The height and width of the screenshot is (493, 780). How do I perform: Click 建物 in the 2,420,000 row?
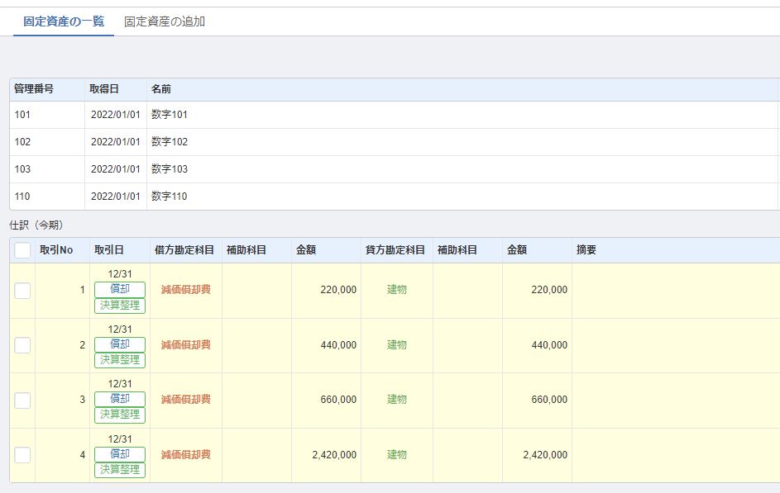coord(397,454)
